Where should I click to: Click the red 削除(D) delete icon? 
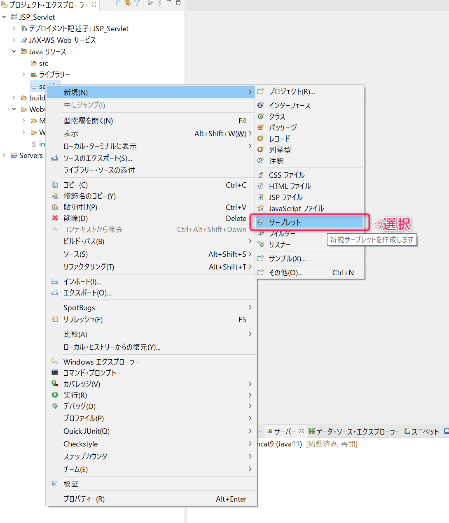(x=55, y=218)
